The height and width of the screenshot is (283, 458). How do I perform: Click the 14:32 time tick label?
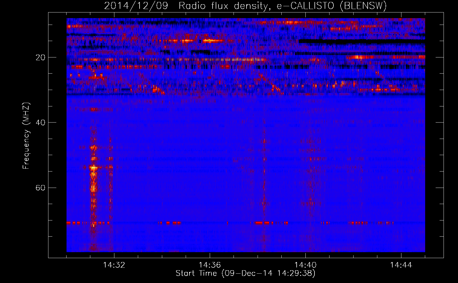(114, 265)
